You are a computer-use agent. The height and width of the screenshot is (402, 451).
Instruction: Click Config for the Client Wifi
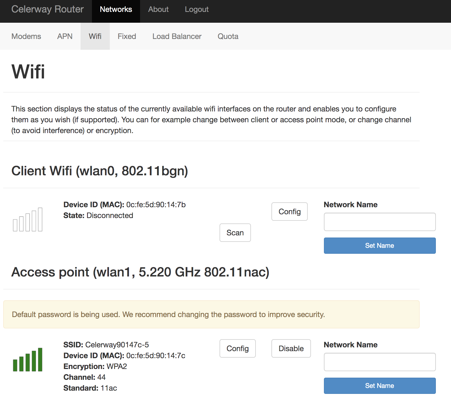coord(289,212)
